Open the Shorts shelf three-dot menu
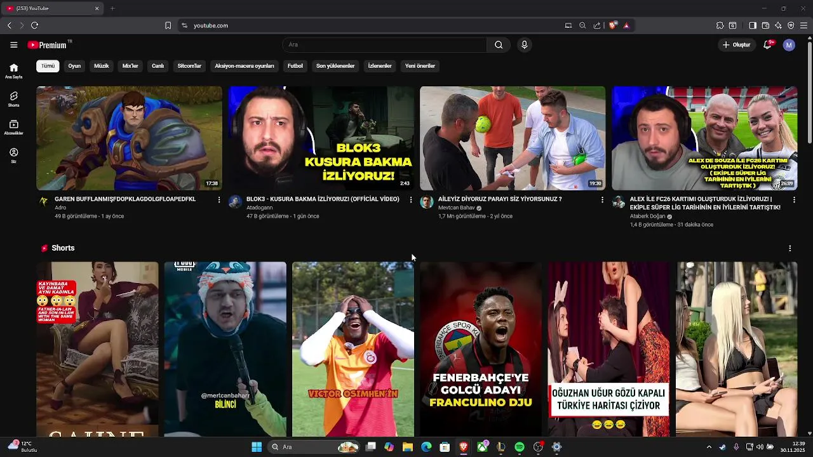Viewport: 813px width, 457px height. point(789,248)
